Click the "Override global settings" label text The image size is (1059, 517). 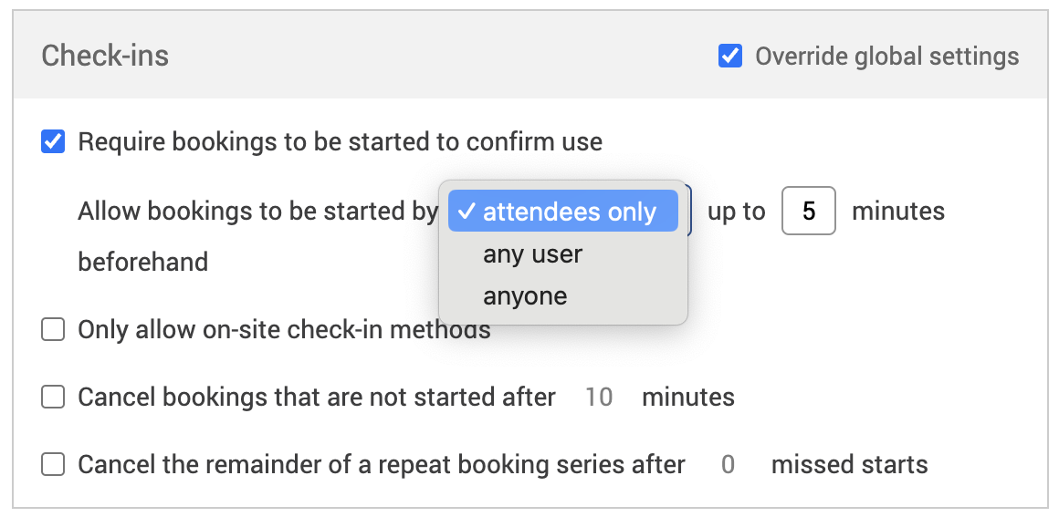886,57
